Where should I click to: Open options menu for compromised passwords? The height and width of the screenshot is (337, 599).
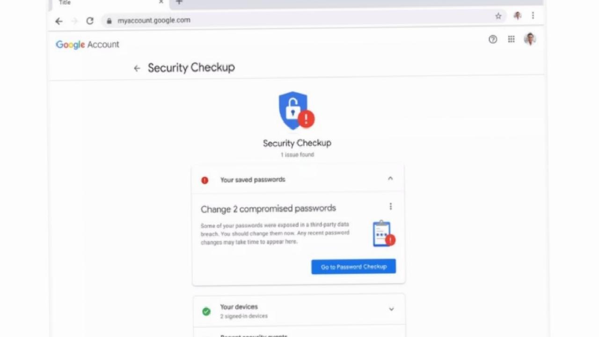tap(390, 206)
